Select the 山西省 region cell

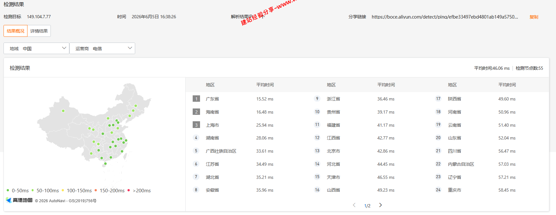point(334,190)
